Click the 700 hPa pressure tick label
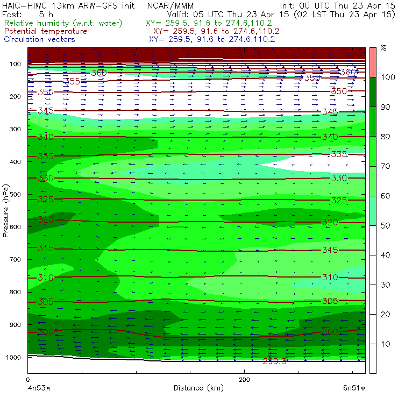398x398 pixels. pyautogui.click(x=15, y=259)
